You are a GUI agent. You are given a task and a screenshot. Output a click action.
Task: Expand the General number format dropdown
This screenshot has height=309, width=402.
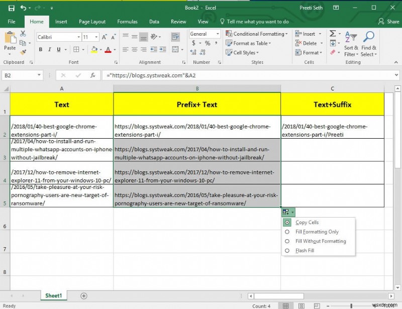218,34
